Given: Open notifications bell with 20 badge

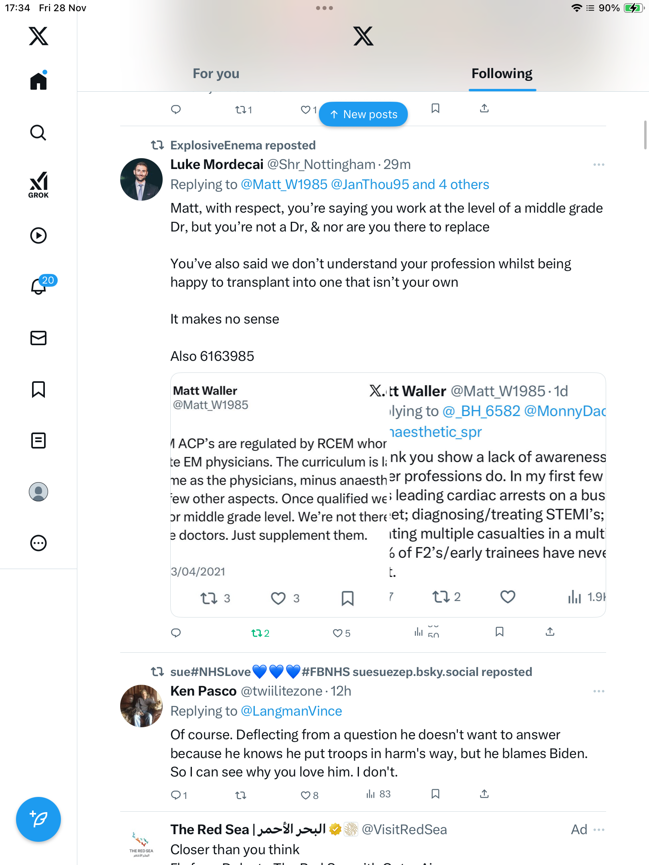Looking at the screenshot, I should click(x=39, y=286).
